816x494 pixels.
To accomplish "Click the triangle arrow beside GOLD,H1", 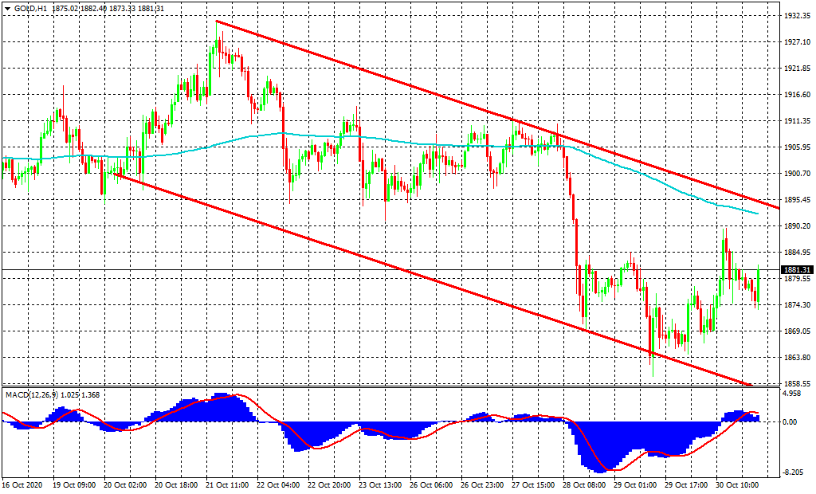I will click(x=7, y=7).
